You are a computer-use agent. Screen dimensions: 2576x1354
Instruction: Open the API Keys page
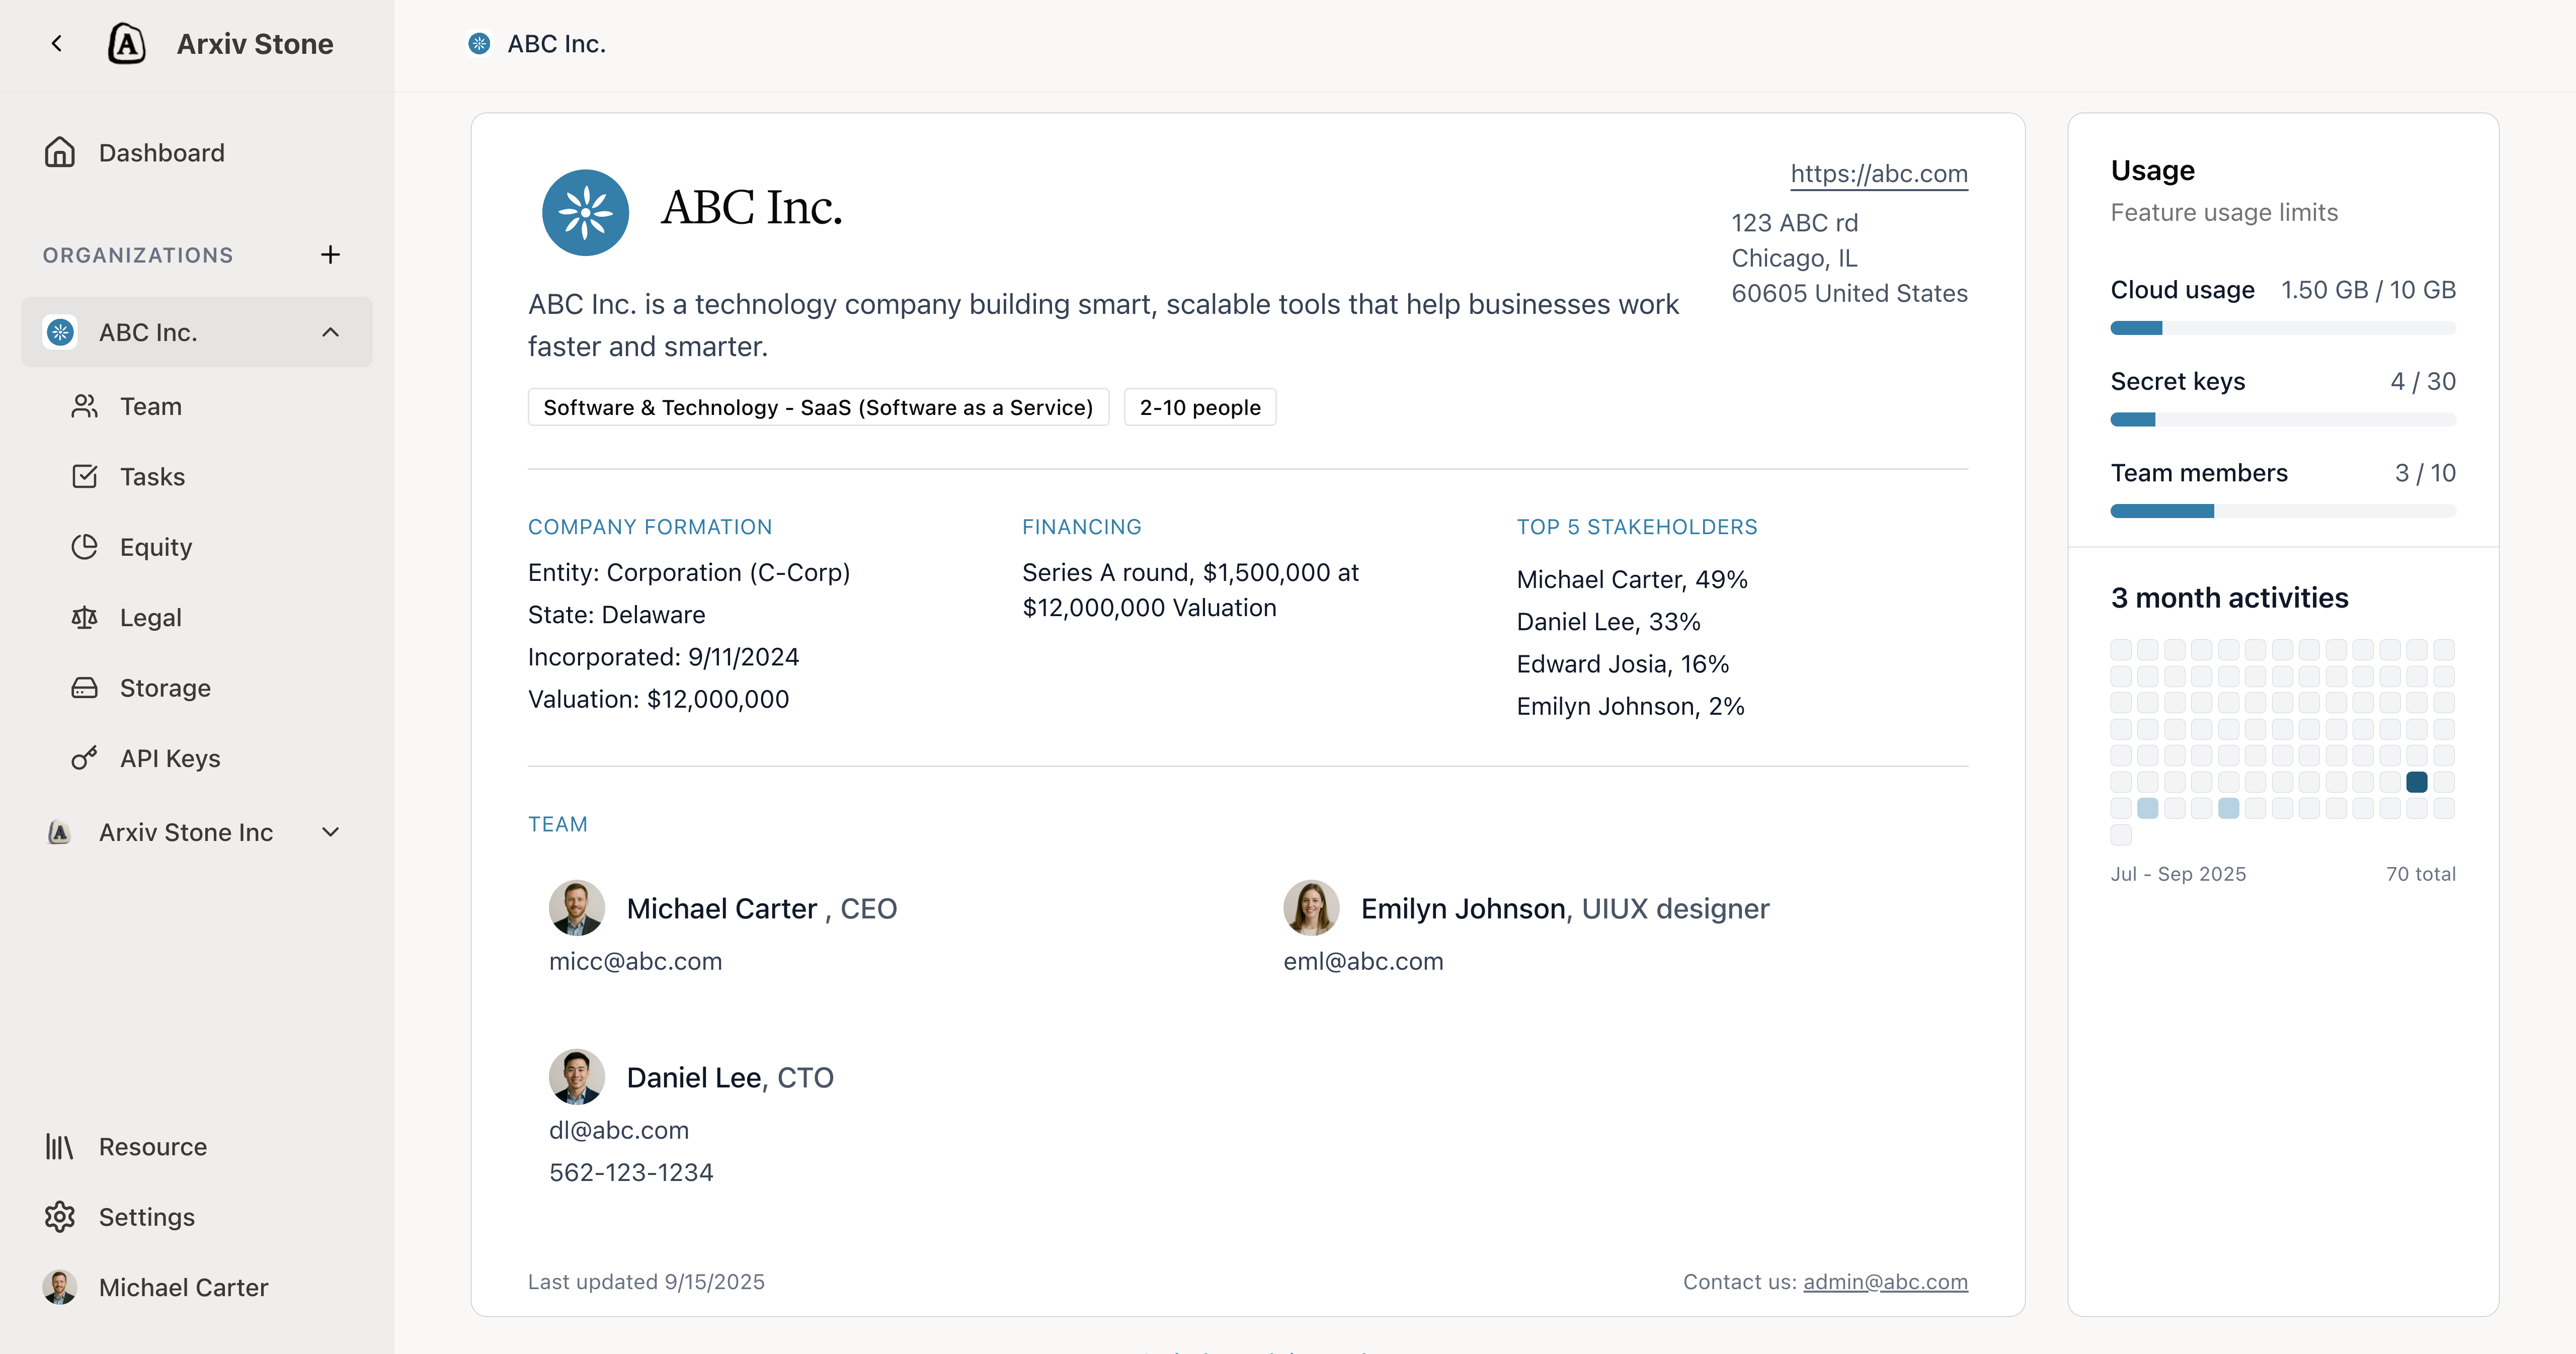click(170, 758)
